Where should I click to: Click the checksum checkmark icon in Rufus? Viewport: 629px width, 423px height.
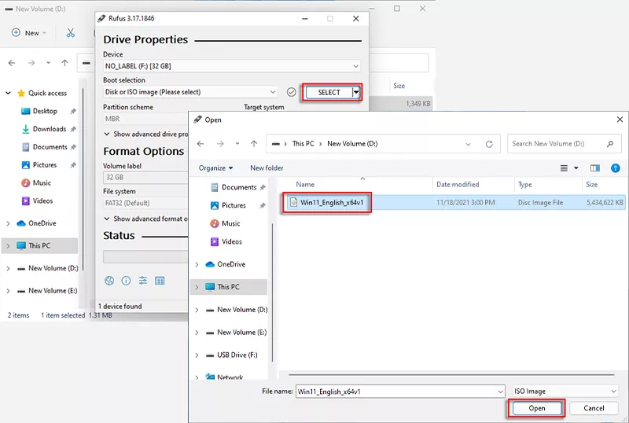[291, 92]
